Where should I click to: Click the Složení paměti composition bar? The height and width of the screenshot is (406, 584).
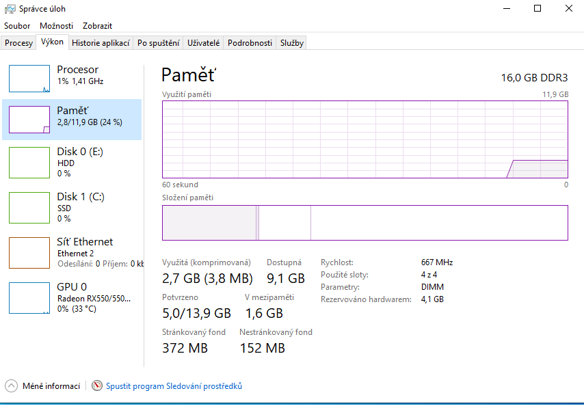pos(364,223)
